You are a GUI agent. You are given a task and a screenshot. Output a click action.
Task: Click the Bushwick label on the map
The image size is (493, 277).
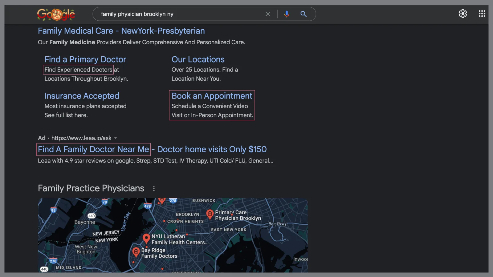(x=204, y=201)
